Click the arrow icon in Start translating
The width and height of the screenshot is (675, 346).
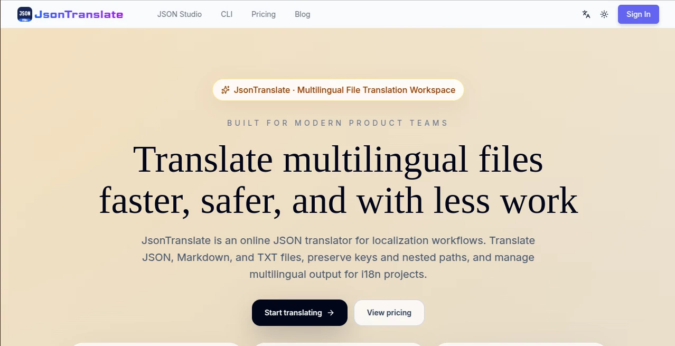331,313
